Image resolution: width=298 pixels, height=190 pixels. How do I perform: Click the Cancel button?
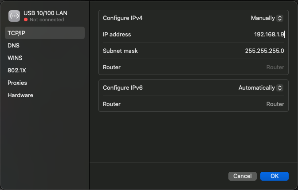[x=243, y=176]
